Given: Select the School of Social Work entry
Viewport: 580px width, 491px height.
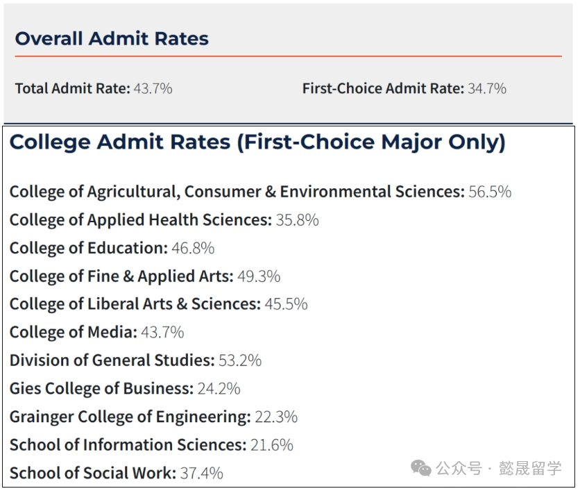Looking at the screenshot, I should pyautogui.click(x=92, y=473).
